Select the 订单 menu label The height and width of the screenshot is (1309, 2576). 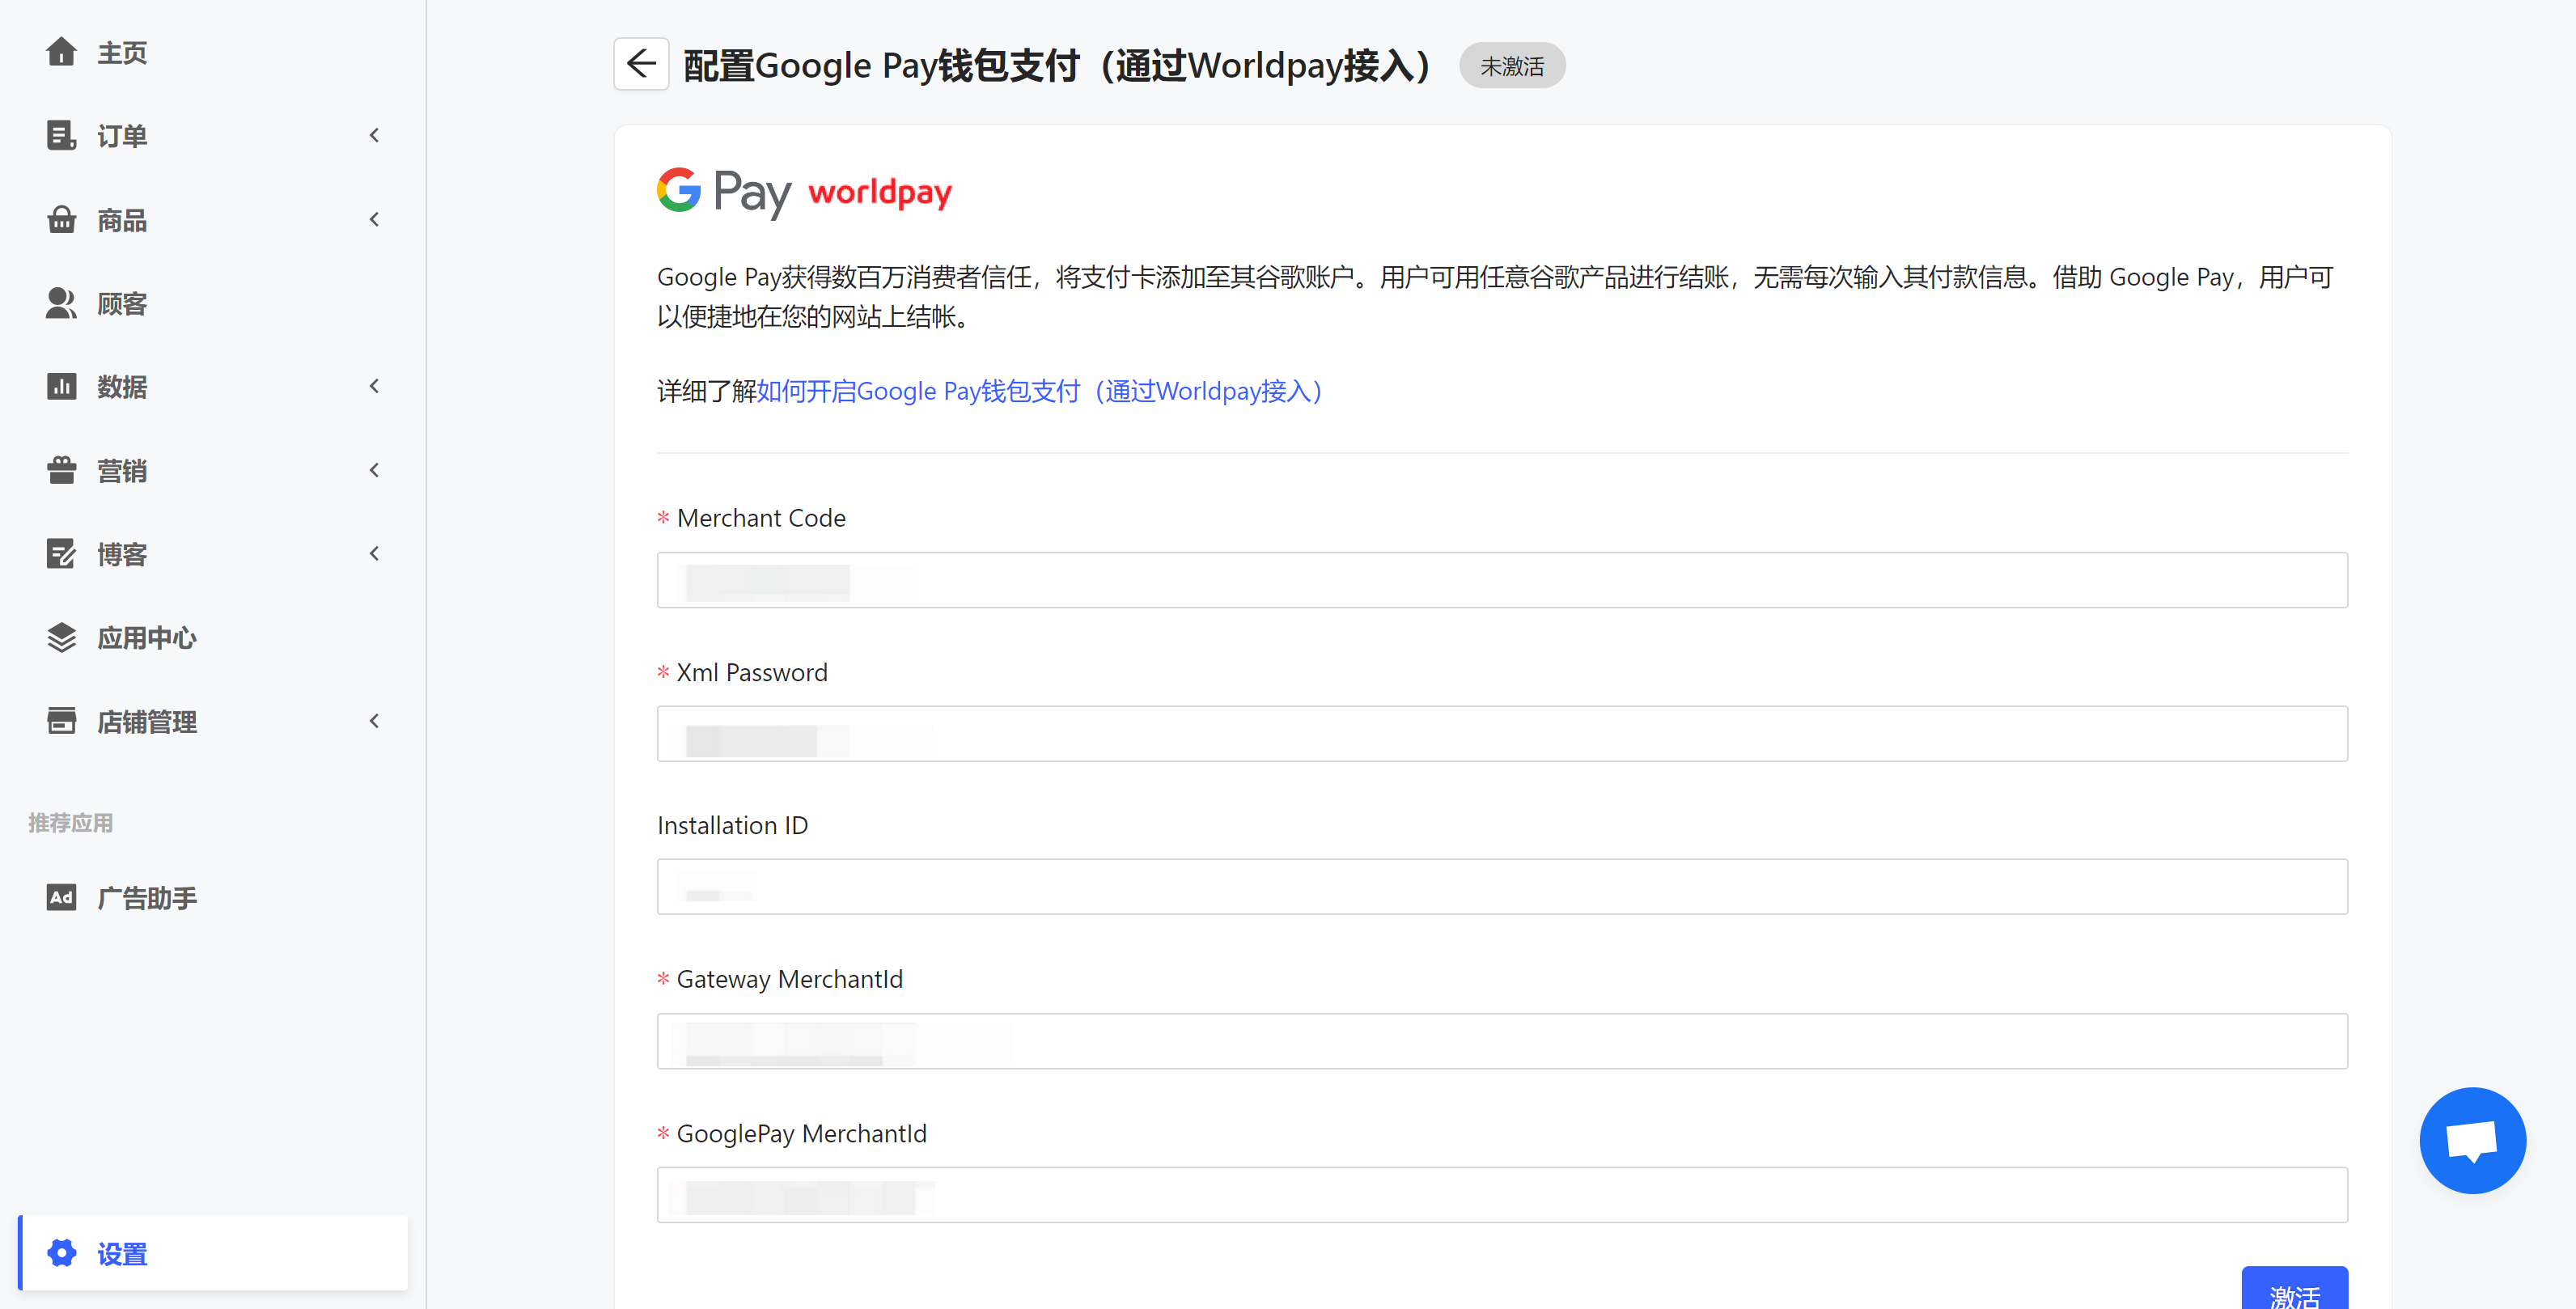click(x=122, y=135)
